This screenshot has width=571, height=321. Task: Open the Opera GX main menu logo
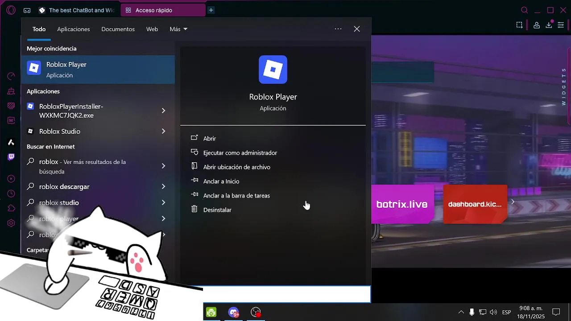point(11,10)
